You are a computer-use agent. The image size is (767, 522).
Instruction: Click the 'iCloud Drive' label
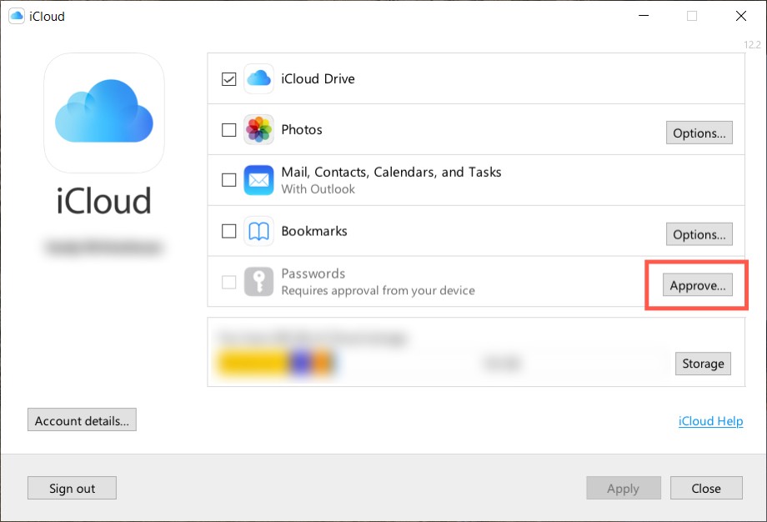click(x=318, y=78)
